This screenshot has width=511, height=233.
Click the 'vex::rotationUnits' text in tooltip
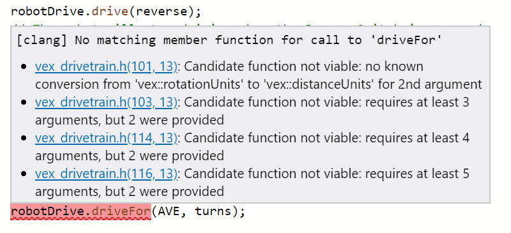(x=189, y=84)
